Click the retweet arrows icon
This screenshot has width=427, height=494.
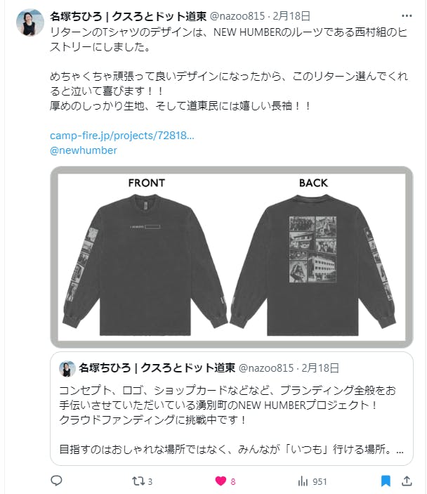pyautogui.click(x=138, y=481)
